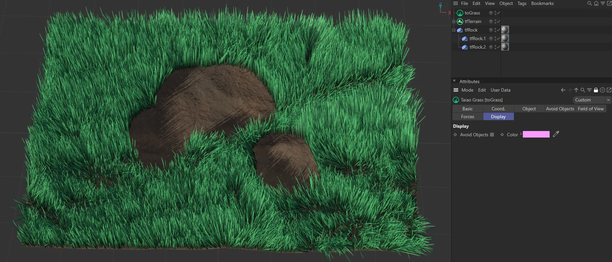This screenshot has height=262, width=612.
Task: Click the Object Manager search magnifier icon
Action: pos(589,4)
